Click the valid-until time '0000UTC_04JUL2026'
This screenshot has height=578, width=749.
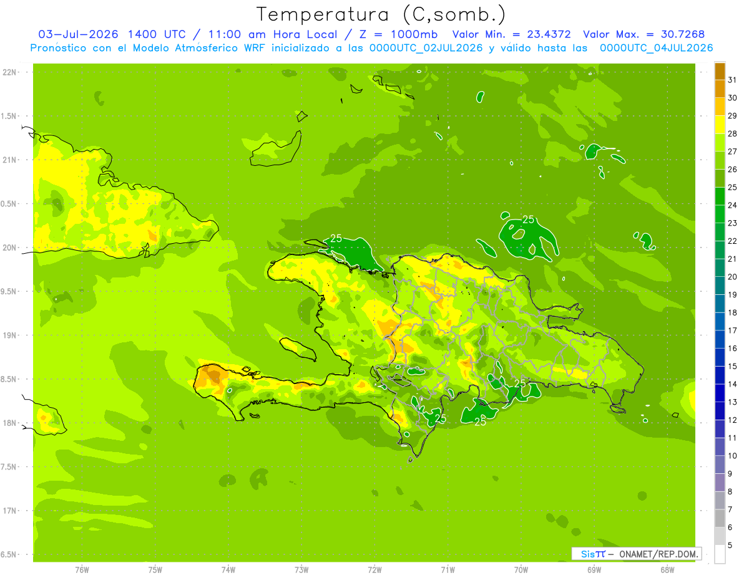pos(656,47)
